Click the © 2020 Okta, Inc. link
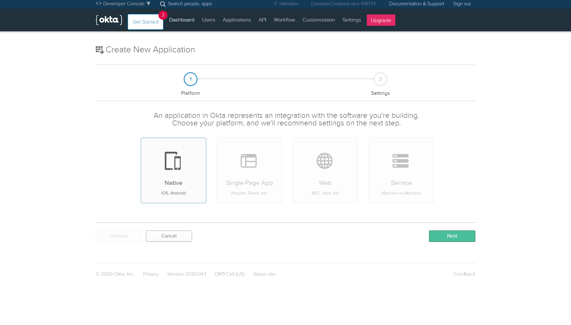Viewport: 571px width, 325px height. click(x=115, y=274)
